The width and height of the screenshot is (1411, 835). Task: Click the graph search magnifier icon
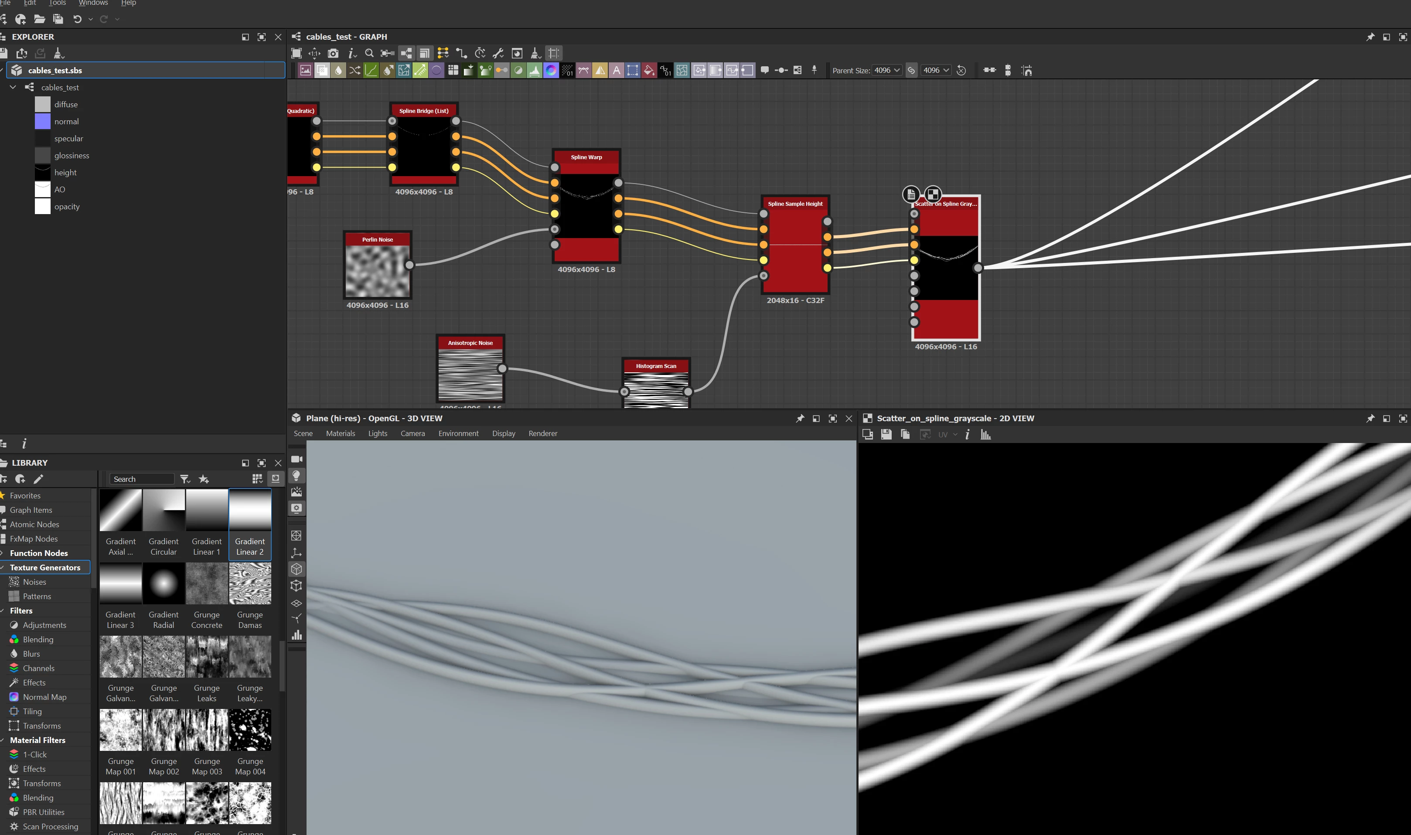[369, 54]
